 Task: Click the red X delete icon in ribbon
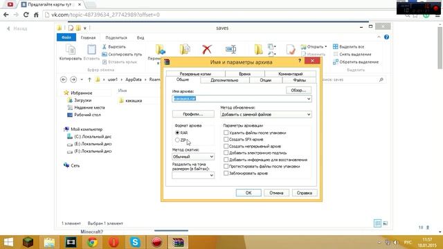pos(207,49)
